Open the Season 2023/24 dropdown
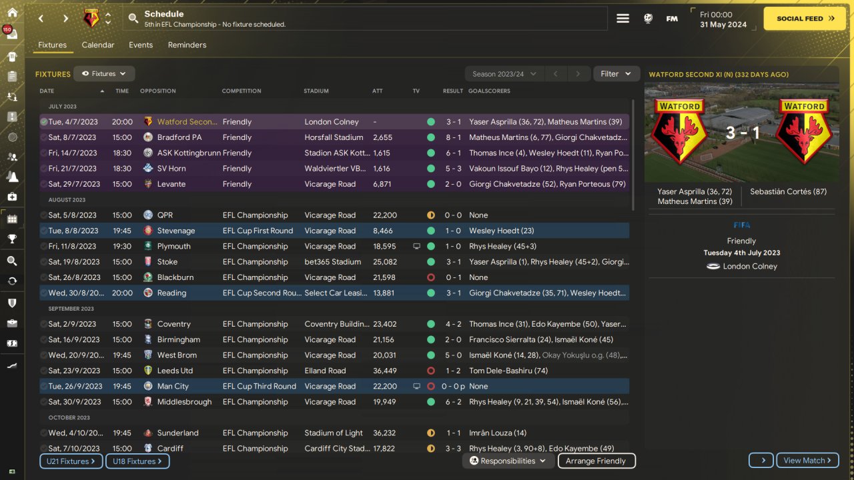The width and height of the screenshot is (854, 480). 504,74
